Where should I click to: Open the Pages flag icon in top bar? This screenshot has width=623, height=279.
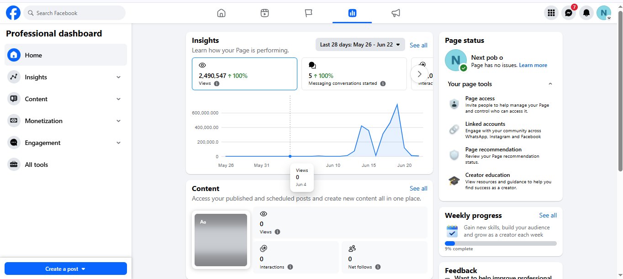tap(308, 13)
